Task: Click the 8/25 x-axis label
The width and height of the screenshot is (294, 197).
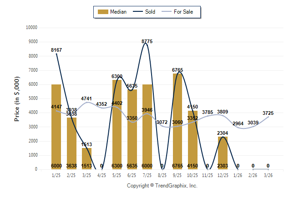Action: [162, 175]
